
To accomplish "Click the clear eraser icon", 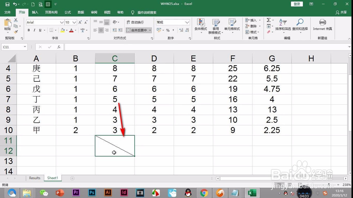I will [x=269, y=32].
